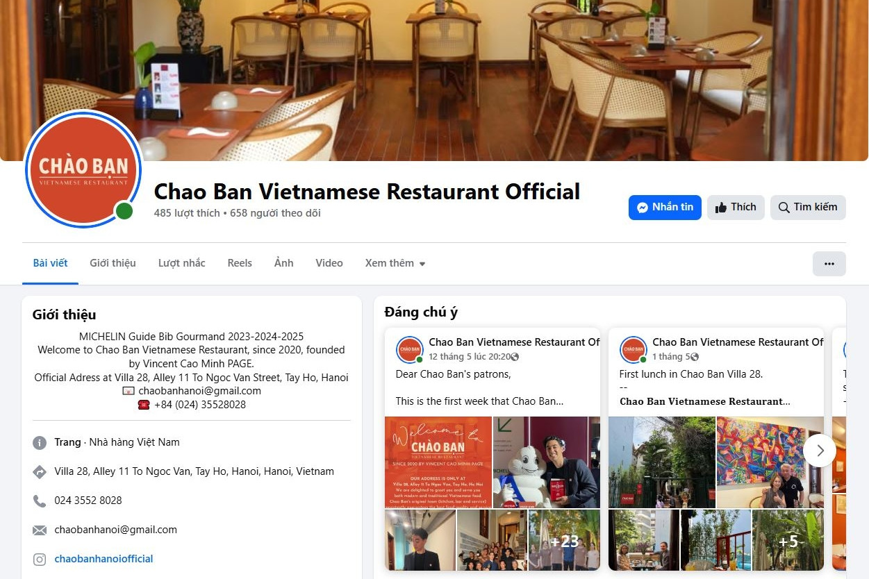The width and height of the screenshot is (869, 579).
Task: Click the direction arrow icon beside Villa 28 address
Action: 40,471
